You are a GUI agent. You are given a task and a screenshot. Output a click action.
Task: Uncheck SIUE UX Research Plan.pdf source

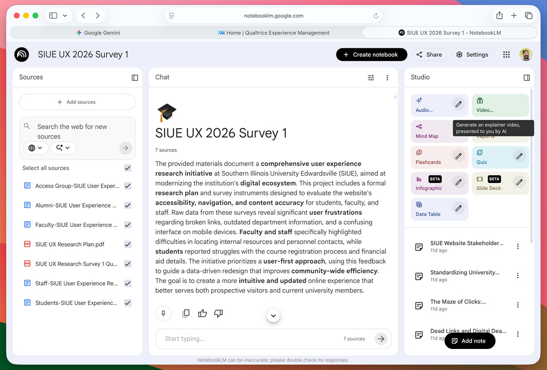tap(128, 244)
